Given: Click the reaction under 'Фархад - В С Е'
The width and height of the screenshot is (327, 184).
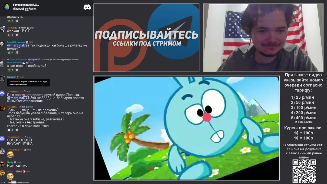Looking at the screenshot, I should (10, 35).
